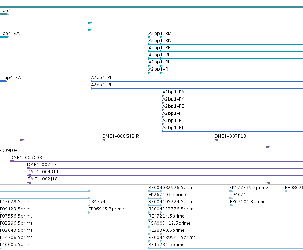
Task: Select the RE15284.5prime EST label
Action: click(x=166, y=245)
